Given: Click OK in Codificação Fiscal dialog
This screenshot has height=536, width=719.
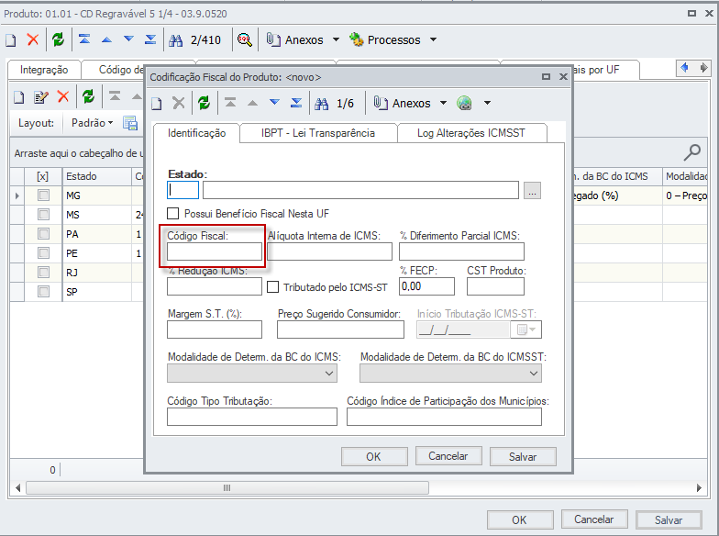Looking at the screenshot, I should (374, 457).
